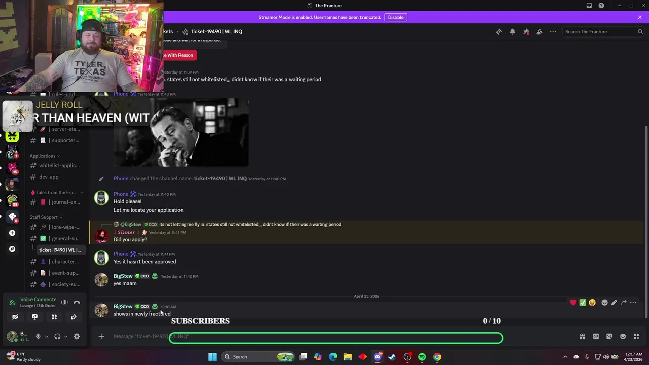Screen dimensions: 649x365
Task: Open the black-and-white GIF image
Action: [181, 133]
